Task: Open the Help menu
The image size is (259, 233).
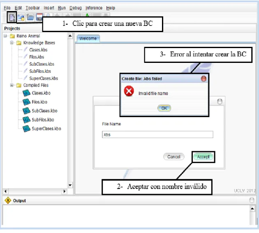Action: (111, 8)
